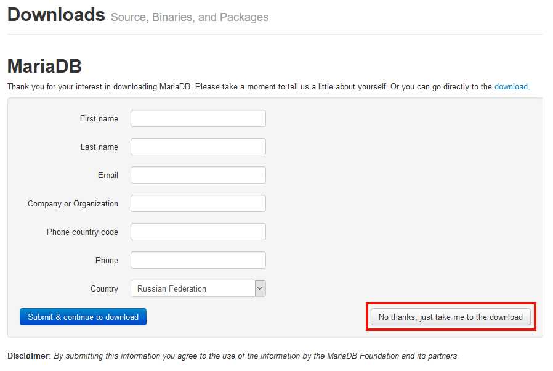Select the Email input field
This screenshot has height=371, width=553.
[x=198, y=175]
